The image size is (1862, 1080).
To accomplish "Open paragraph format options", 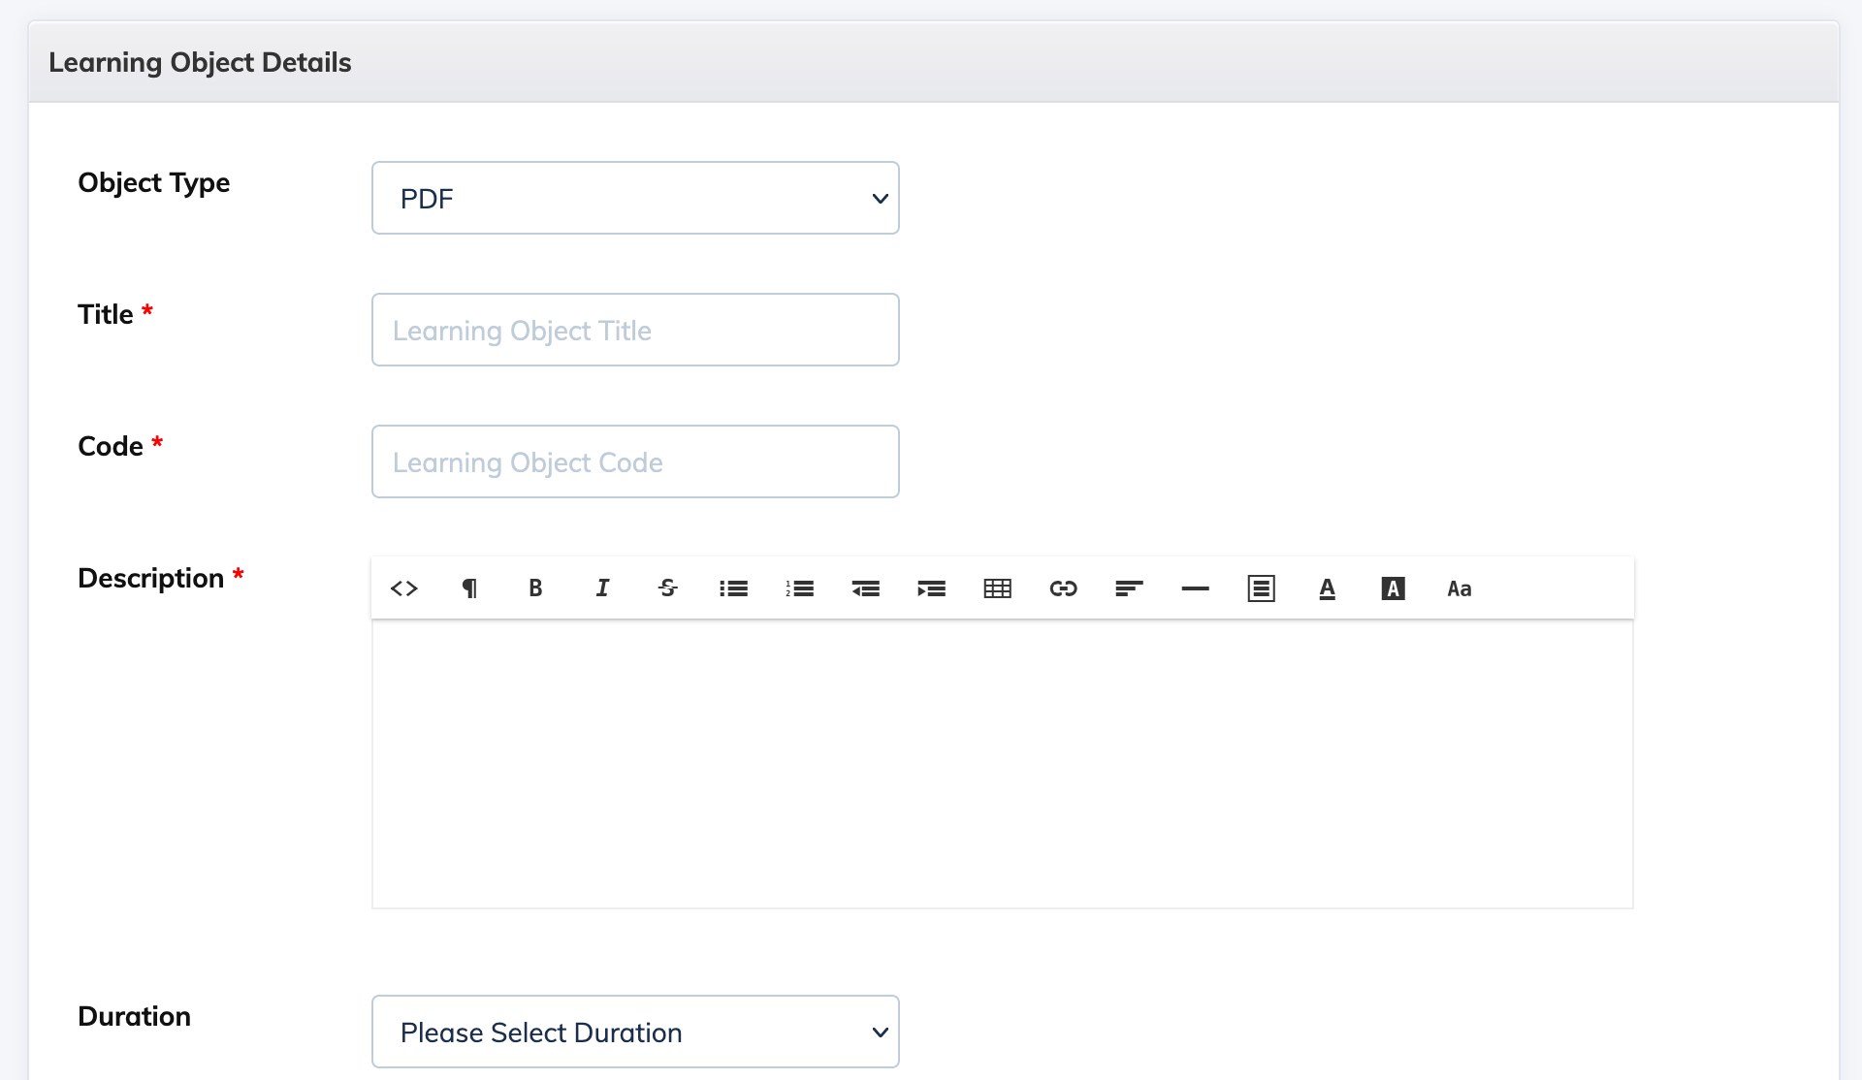I will point(469,588).
